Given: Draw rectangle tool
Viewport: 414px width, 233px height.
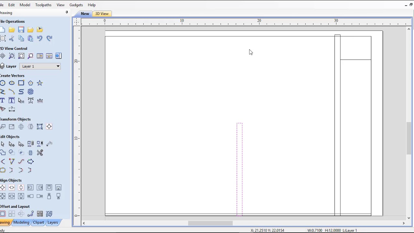Looking at the screenshot, I should pyautogui.click(x=21, y=83).
